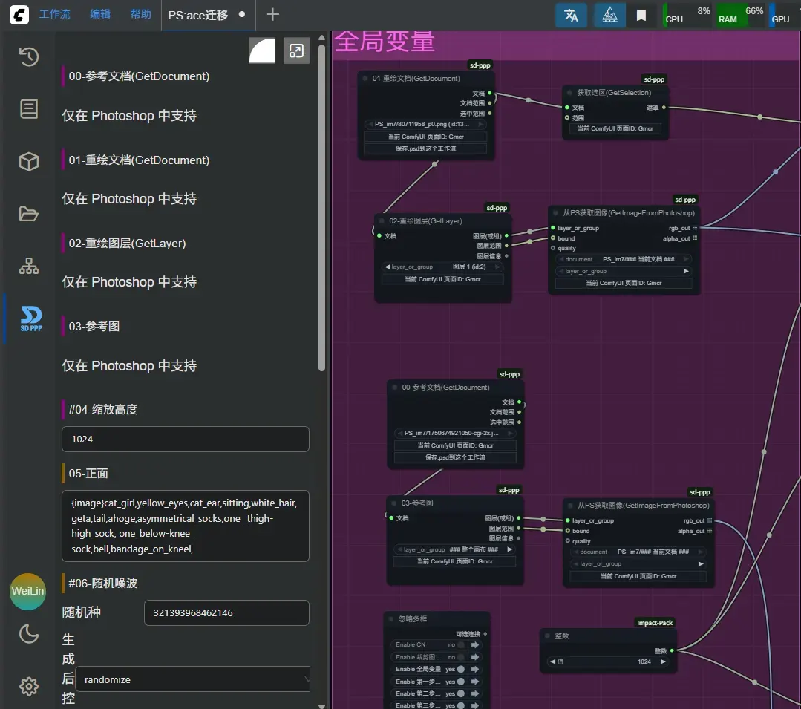Toggle Enable 第一步 switch
The image size is (801, 709).
coord(461,682)
